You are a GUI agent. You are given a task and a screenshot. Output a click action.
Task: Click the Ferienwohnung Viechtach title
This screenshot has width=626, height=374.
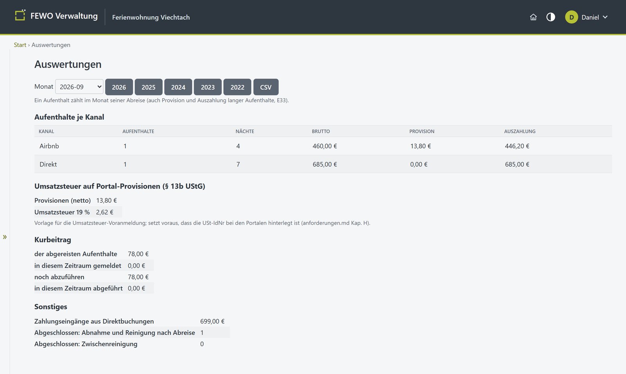(x=151, y=17)
